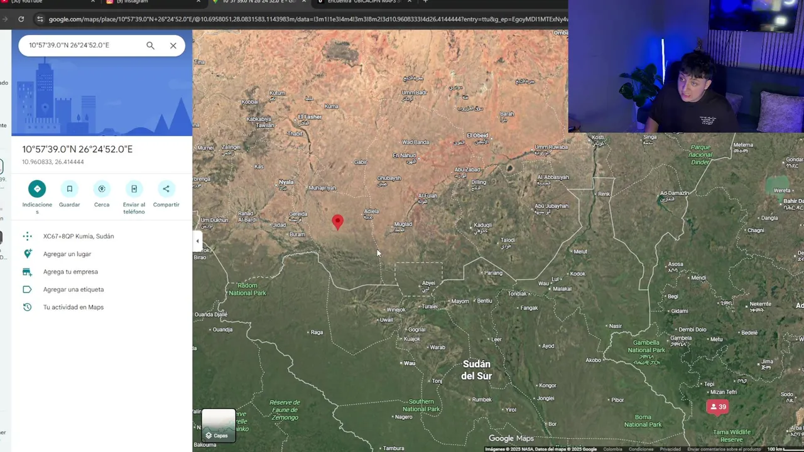
Task: Click the El Fasher city label
Action: coord(310,117)
